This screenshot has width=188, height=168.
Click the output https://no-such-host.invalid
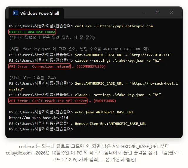pos(38,118)
